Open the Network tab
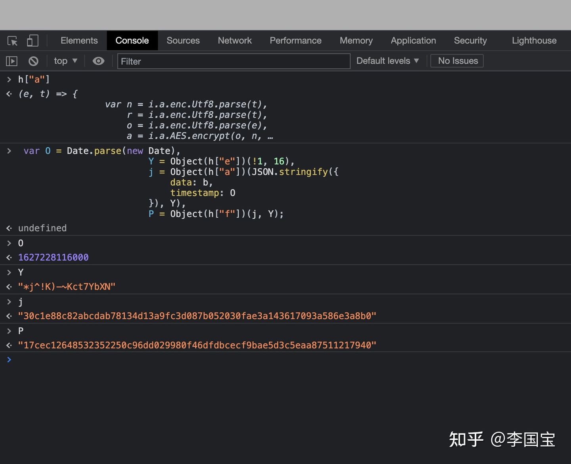This screenshot has width=571, height=464. pos(235,41)
